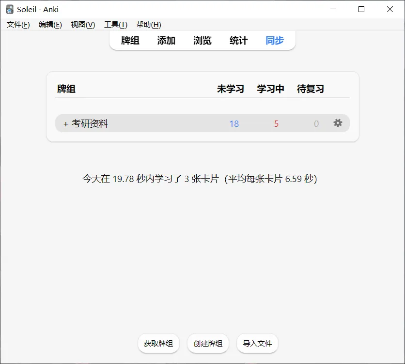Screen dimensions: 405x364
Task: Expand the 考研资料 deck tree
Action: click(x=65, y=123)
